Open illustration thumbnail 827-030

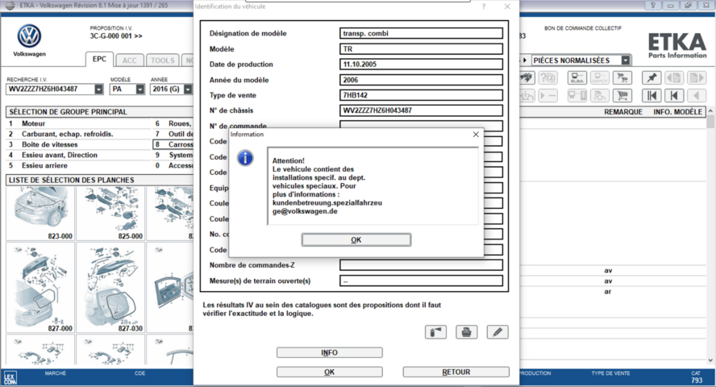[x=110, y=288]
